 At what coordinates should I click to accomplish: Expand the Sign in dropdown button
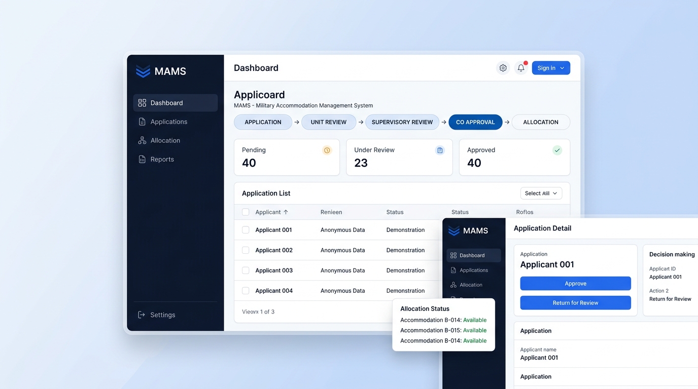click(x=551, y=68)
